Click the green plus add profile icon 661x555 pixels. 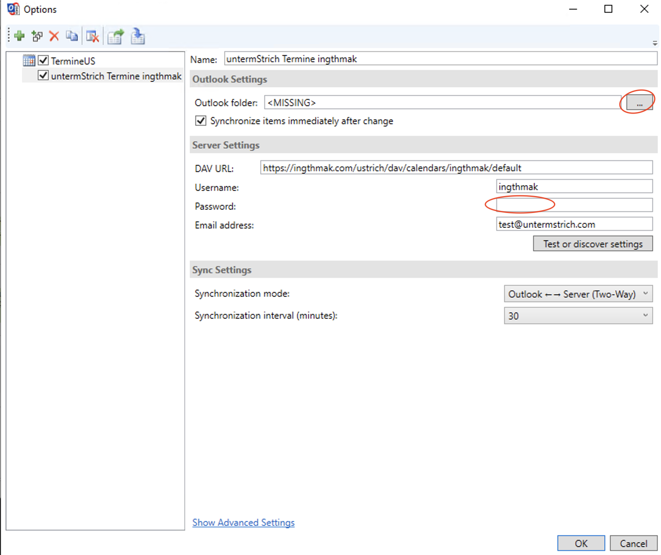click(x=19, y=37)
